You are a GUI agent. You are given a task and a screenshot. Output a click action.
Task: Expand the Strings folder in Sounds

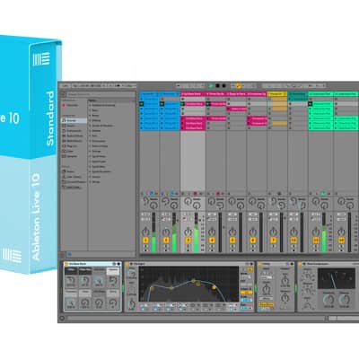pos(90,151)
